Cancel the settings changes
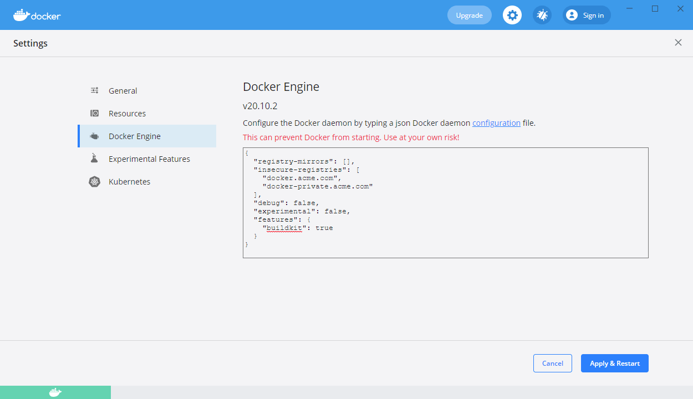Image resolution: width=693 pixels, height=399 pixels. point(553,364)
